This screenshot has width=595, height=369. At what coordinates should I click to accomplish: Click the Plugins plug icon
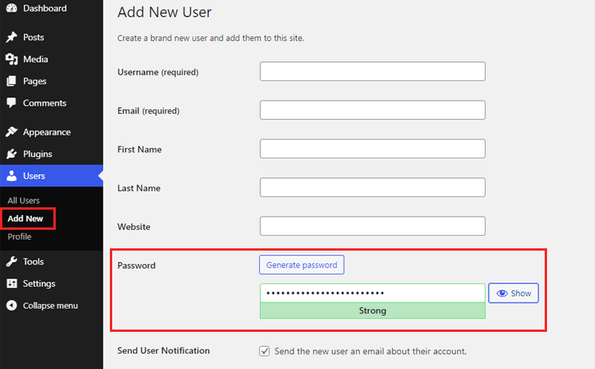[x=12, y=154]
